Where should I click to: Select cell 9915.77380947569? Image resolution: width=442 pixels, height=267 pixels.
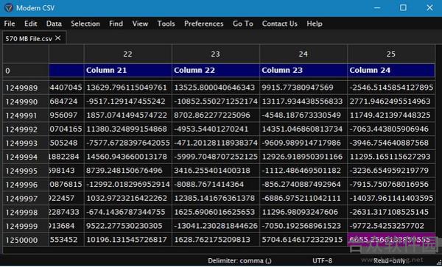pos(303,88)
